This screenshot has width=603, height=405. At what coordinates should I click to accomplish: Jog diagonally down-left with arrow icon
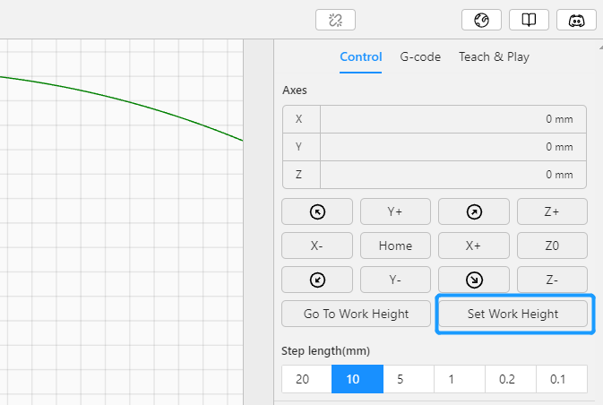click(317, 280)
